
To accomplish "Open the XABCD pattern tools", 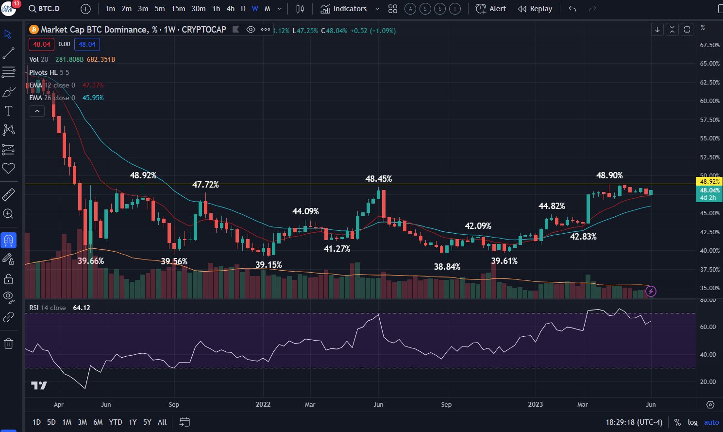I will click(x=8, y=130).
